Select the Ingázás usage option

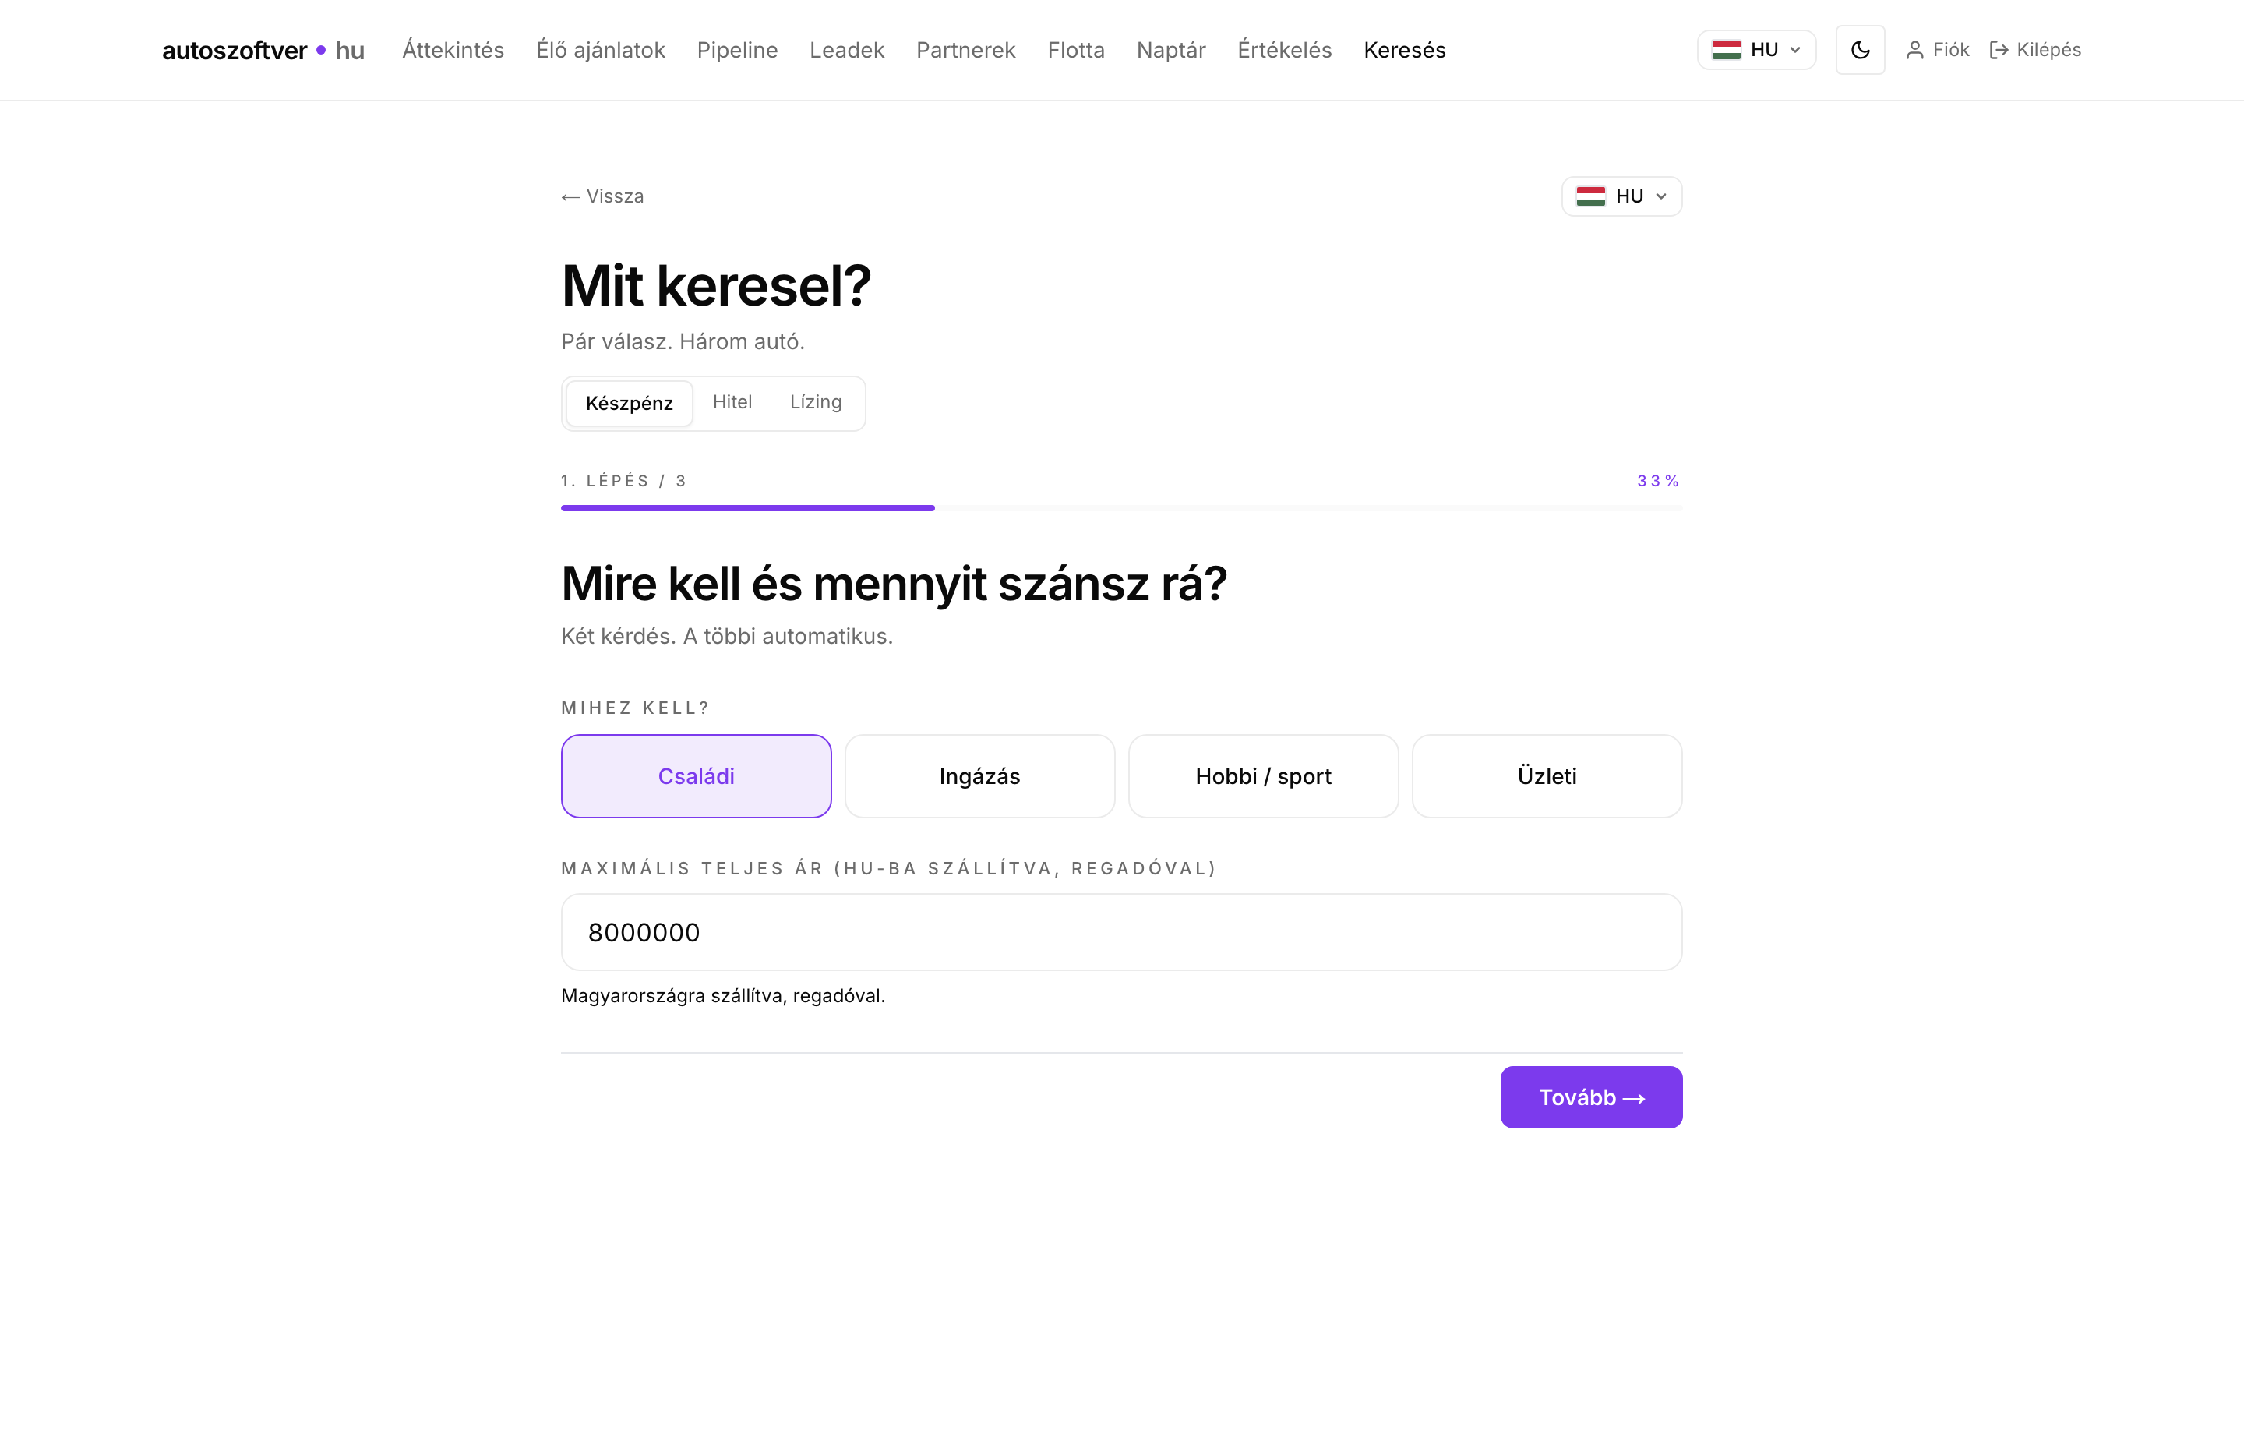pos(979,775)
